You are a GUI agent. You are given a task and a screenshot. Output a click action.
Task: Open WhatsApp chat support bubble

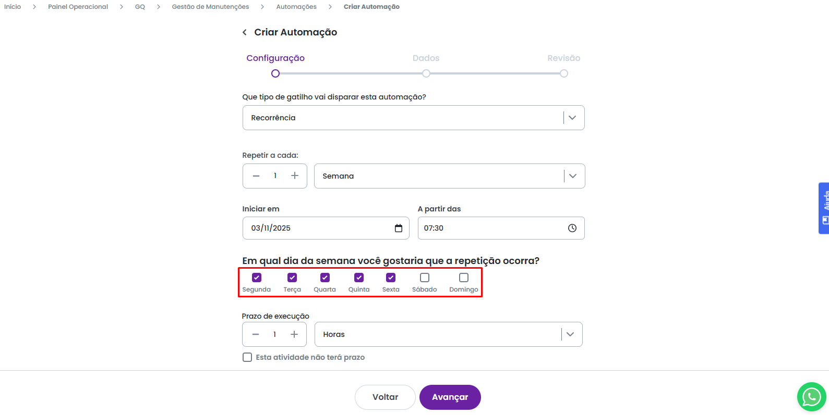(x=811, y=397)
